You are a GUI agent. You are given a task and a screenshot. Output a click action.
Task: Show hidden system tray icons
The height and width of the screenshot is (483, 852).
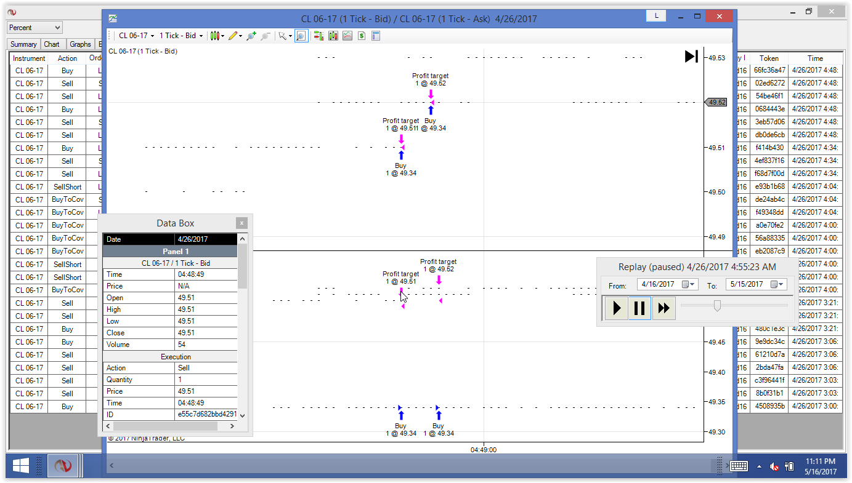(x=759, y=466)
